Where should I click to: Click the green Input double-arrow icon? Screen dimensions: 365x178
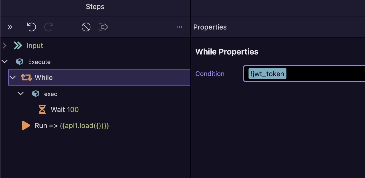[18, 45]
